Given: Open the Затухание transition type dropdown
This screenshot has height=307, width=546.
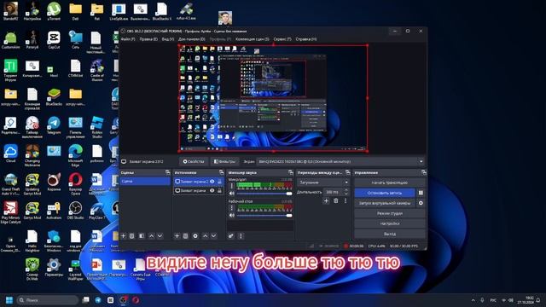Looking at the screenshot, I should pyautogui.click(x=323, y=182).
